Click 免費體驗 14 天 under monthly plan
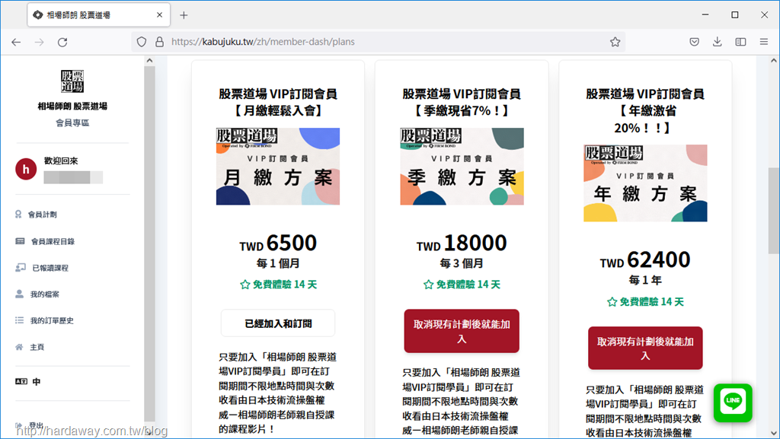The height and width of the screenshot is (439, 780). (x=278, y=285)
